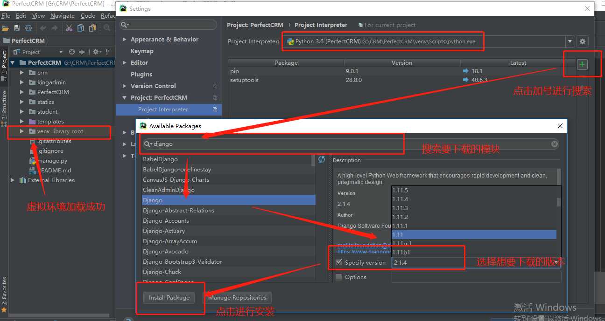
Task: Clear the django search field
Action: (555, 144)
